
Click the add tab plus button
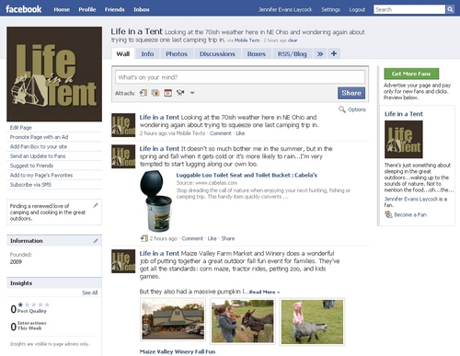pyautogui.click(x=334, y=53)
